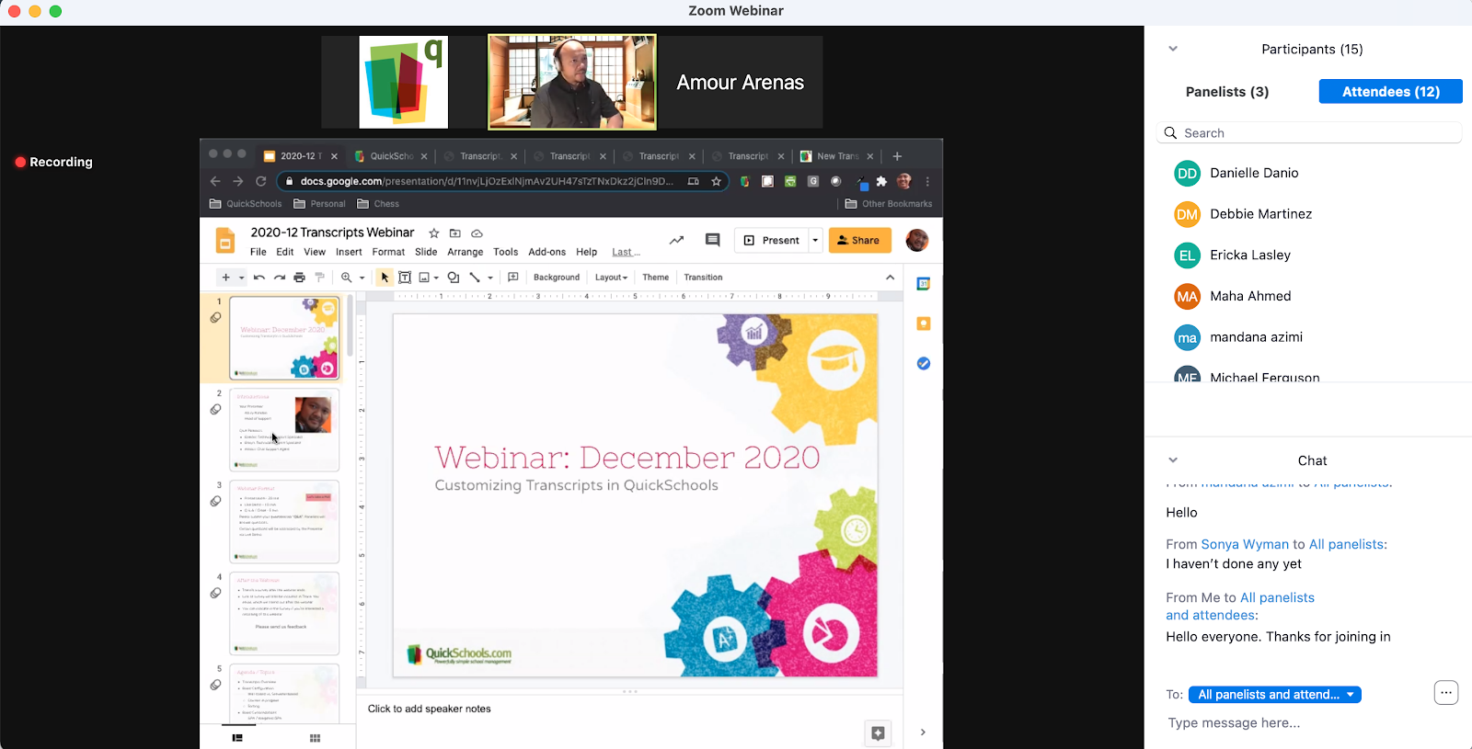This screenshot has height=749, width=1472.
Task: Open Google Tasks side panel icon
Action: 924,364
